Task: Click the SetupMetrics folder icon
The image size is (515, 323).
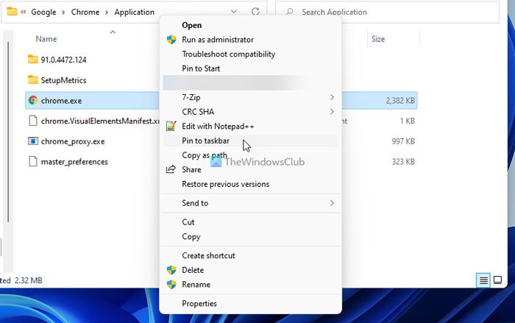Action: click(x=32, y=80)
